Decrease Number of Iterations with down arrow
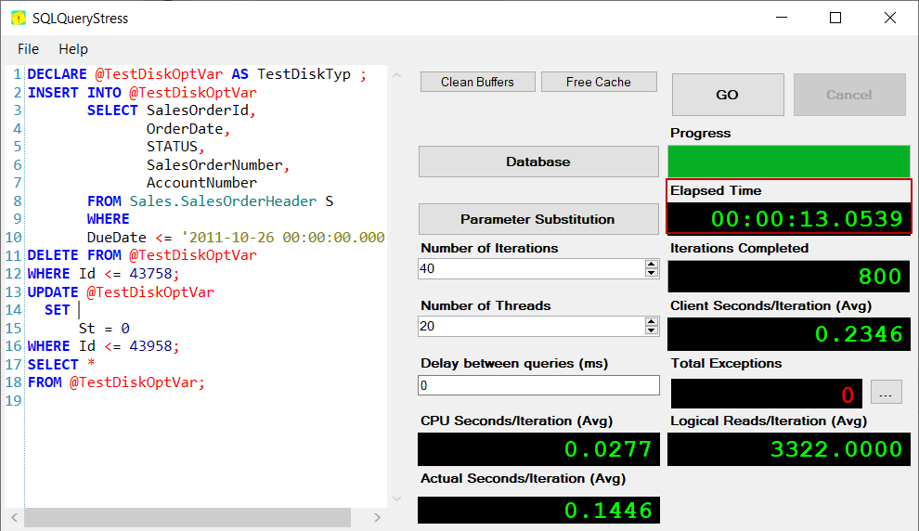Viewport: 919px width, 531px height. tap(651, 273)
